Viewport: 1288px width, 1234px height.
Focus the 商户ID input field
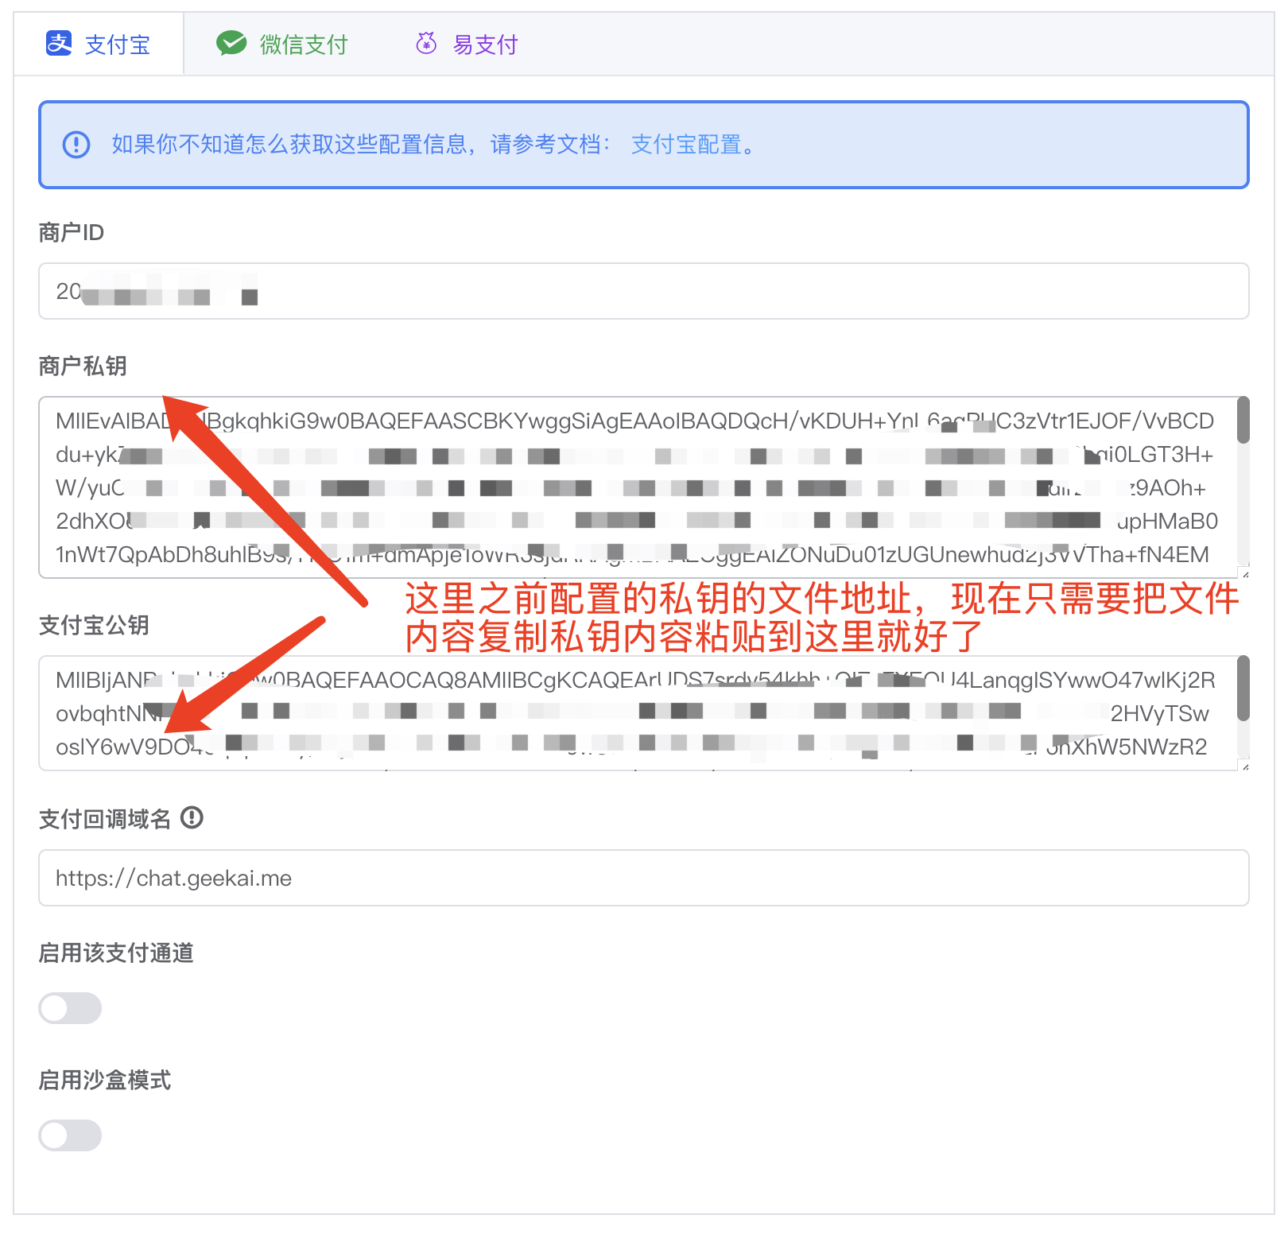642,292
